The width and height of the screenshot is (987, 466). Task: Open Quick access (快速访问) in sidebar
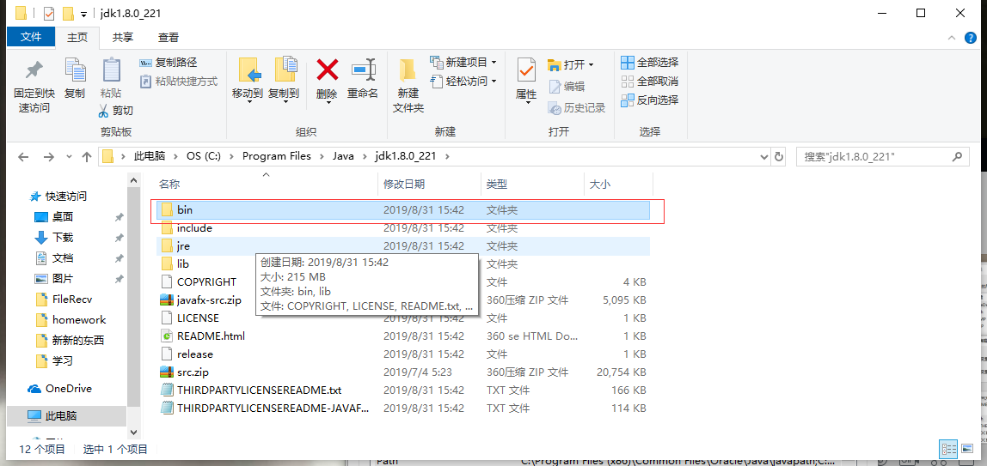tap(65, 196)
